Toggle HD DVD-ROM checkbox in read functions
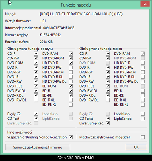Image resolution: width=152 pixels, height=161 pixels. tap(71, 58)
